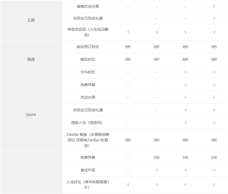Select the SPA折扣 row label
Image resolution: width=228 pixels, height=194 pixels.
pyautogui.click(x=87, y=72)
